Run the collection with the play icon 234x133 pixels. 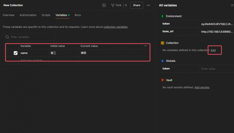(x=104, y=5)
